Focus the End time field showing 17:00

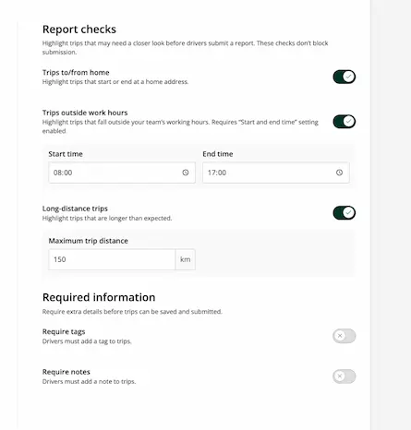pos(276,173)
